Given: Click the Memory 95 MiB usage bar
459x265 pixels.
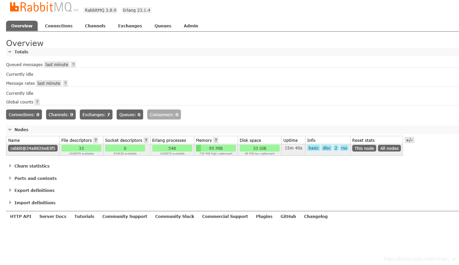Looking at the screenshot, I should [216, 149].
